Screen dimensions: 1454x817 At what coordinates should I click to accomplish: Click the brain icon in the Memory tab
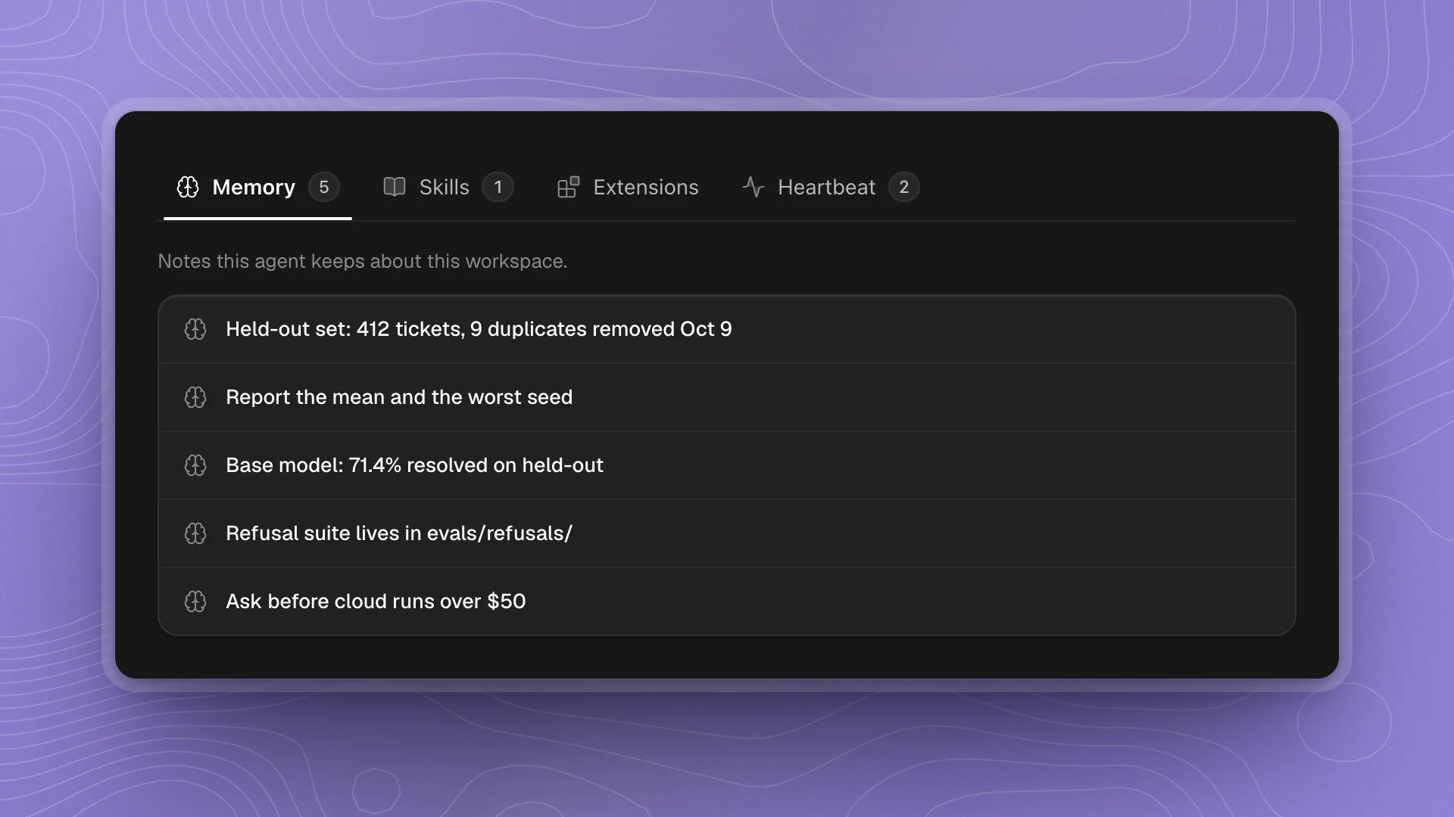pos(188,187)
